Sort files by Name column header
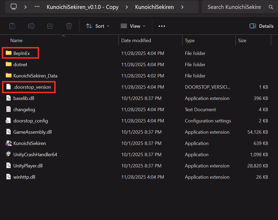Screen dimensions: 278x220 click(x=17, y=41)
